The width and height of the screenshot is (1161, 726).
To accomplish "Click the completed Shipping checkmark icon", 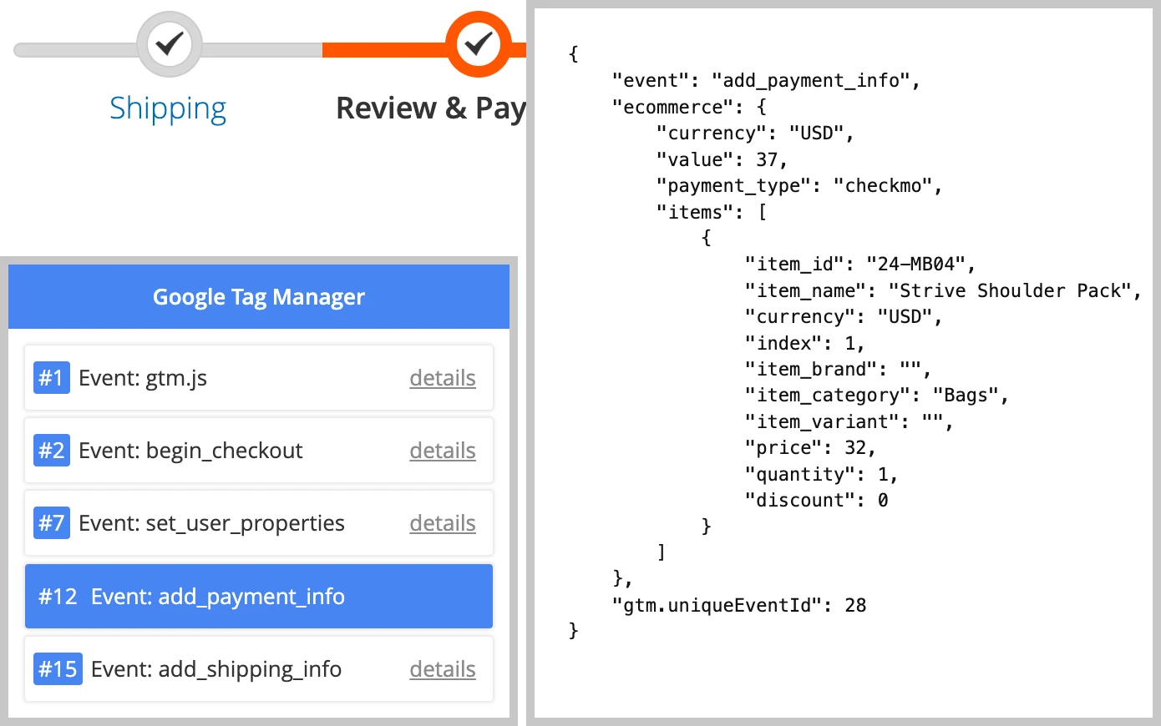I will click(169, 44).
